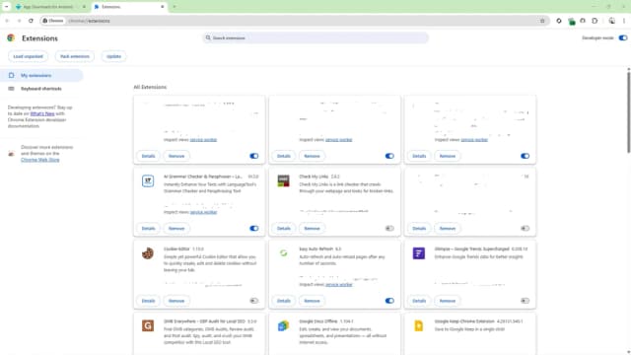Select the Extensions browser tab

click(x=129, y=7)
